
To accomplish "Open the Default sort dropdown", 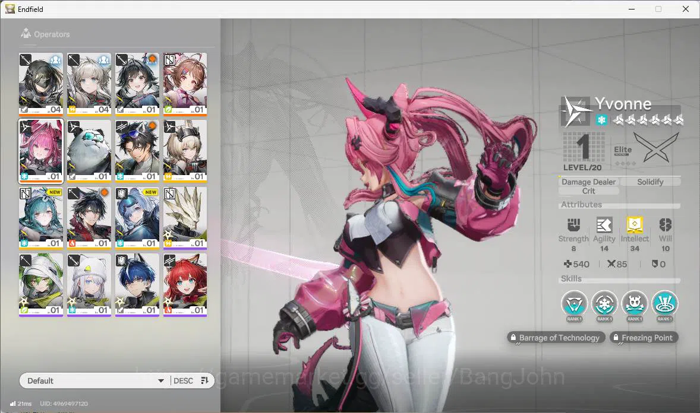I will coord(95,380).
